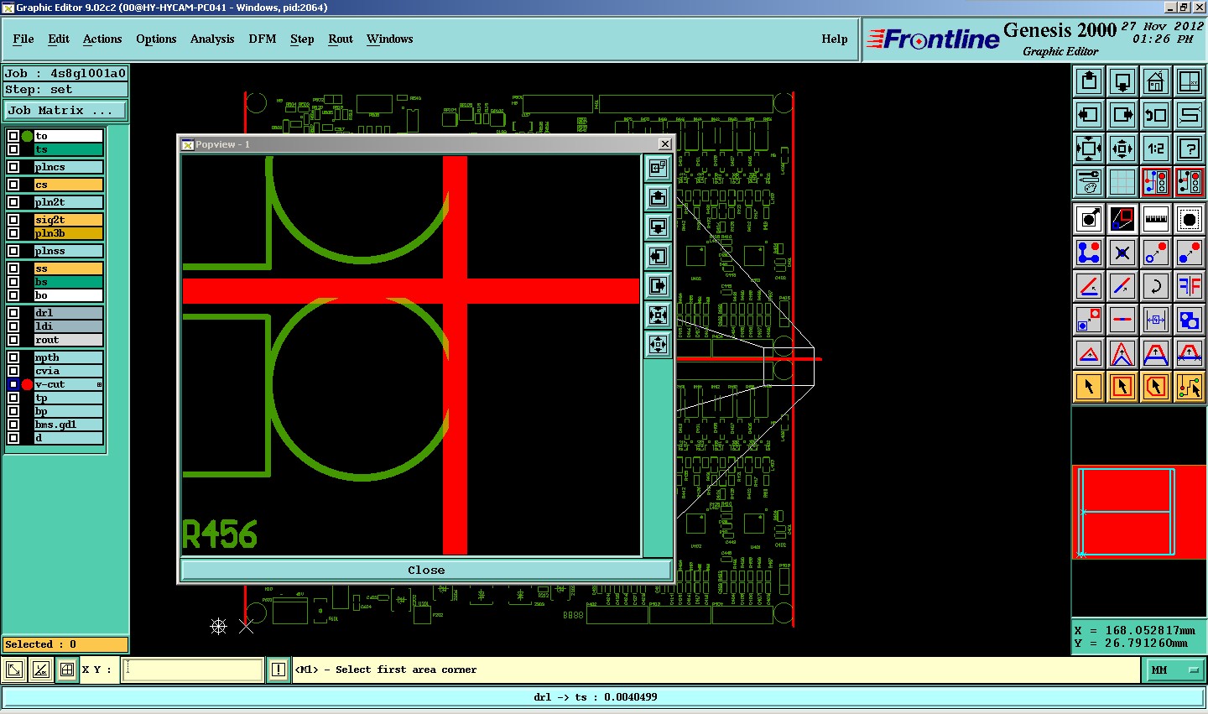Click the circular arrow rotate icon
This screenshot has height=714, width=1208.
(x=1156, y=286)
